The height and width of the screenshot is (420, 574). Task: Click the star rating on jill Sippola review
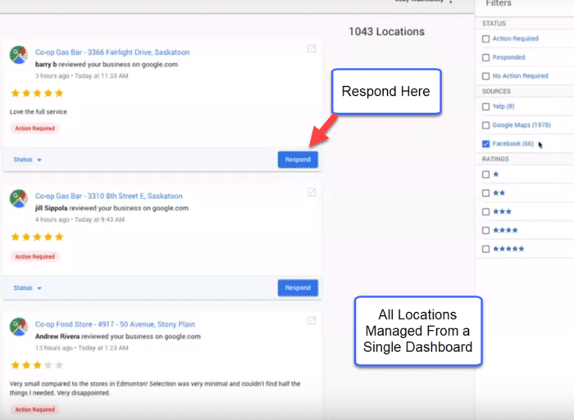coord(38,237)
